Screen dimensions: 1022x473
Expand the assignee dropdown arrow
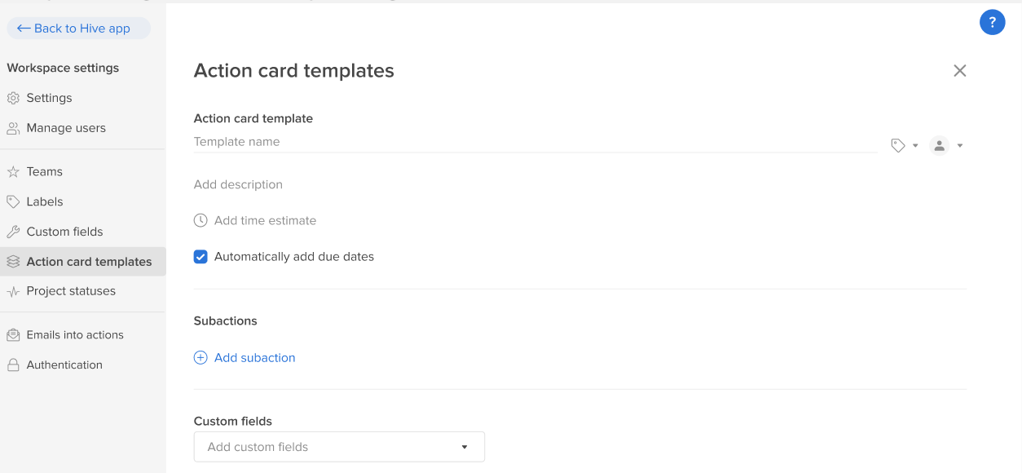coord(960,146)
